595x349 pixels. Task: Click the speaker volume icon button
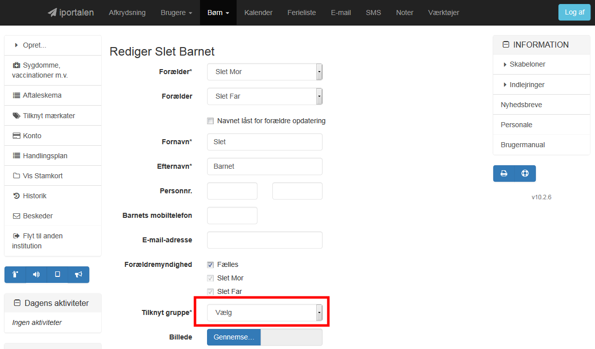tap(37, 274)
